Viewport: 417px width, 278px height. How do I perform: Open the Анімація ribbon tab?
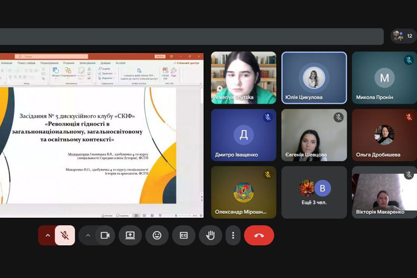click(x=6, y=63)
